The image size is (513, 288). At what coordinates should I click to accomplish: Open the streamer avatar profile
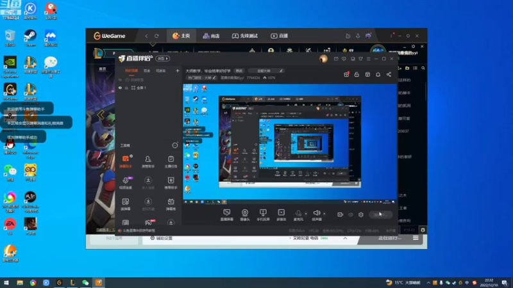tap(323, 59)
